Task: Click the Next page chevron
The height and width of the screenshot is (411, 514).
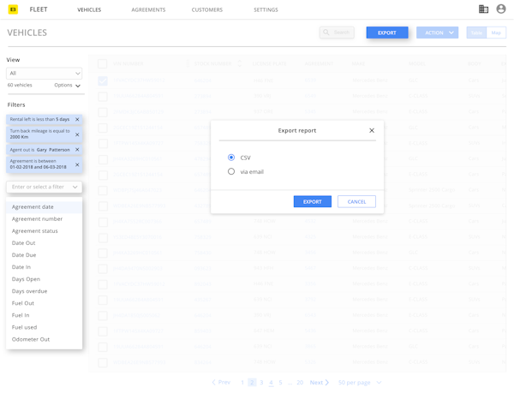Action: point(327,382)
